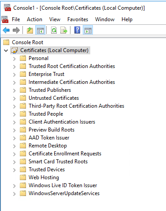Open the Favorites menu
The height and width of the screenshot is (211, 166).
coord(77,19)
